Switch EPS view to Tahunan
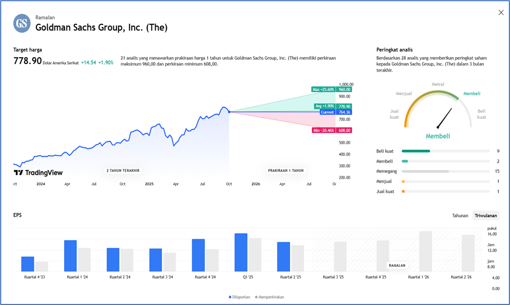The image size is (510, 305). (x=460, y=216)
